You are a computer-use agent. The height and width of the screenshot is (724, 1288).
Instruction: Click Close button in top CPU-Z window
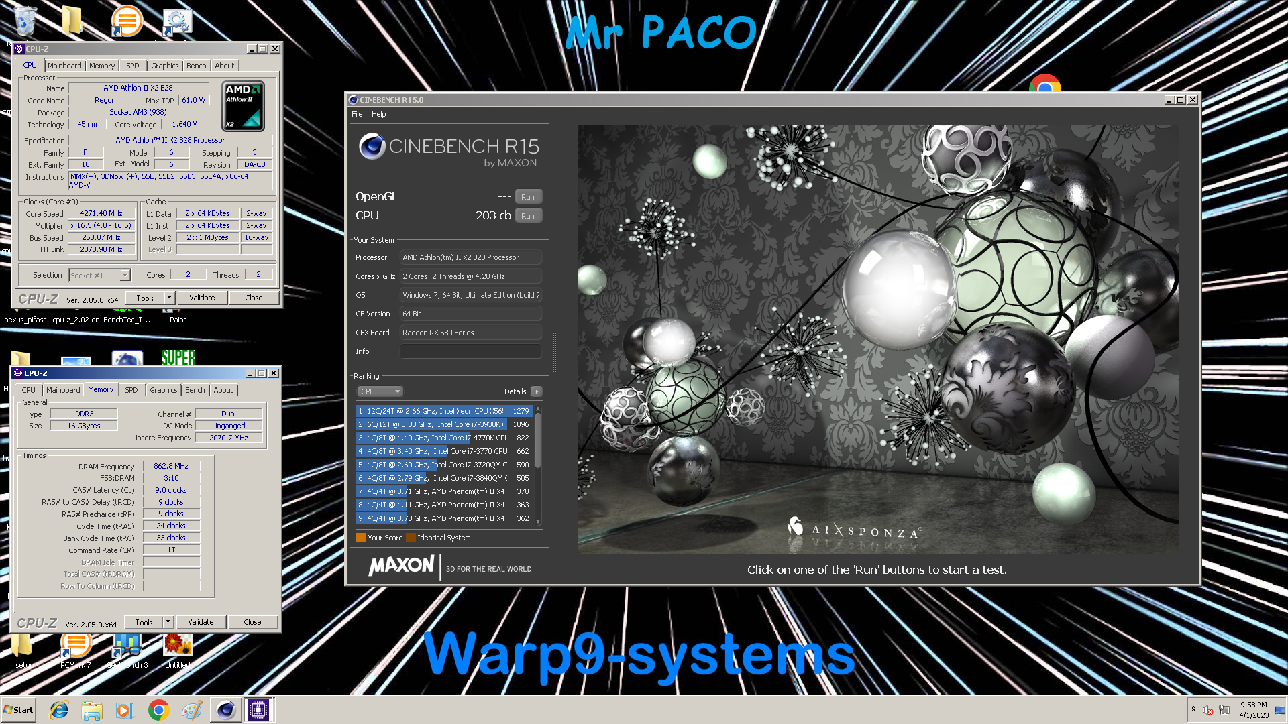point(254,298)
